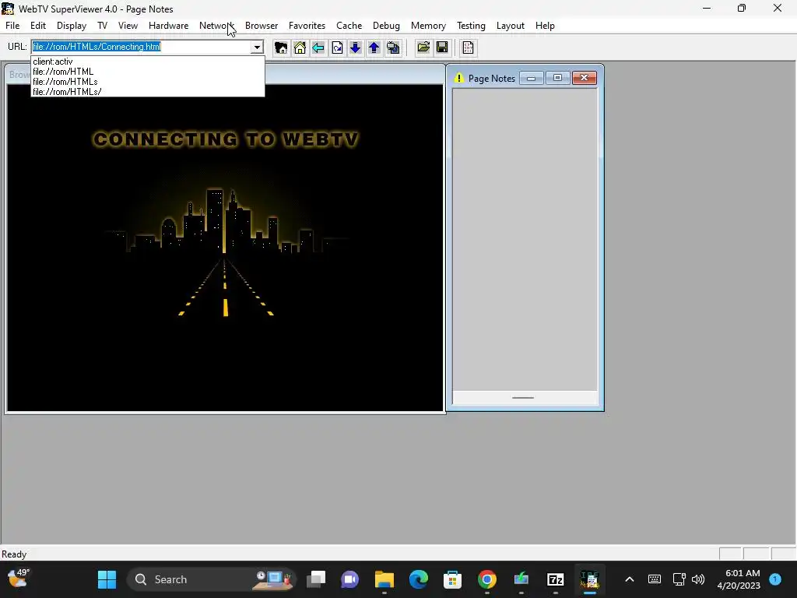Open Microsoft Store from the taskbar

pyautogui.click(x=452, y=579)
